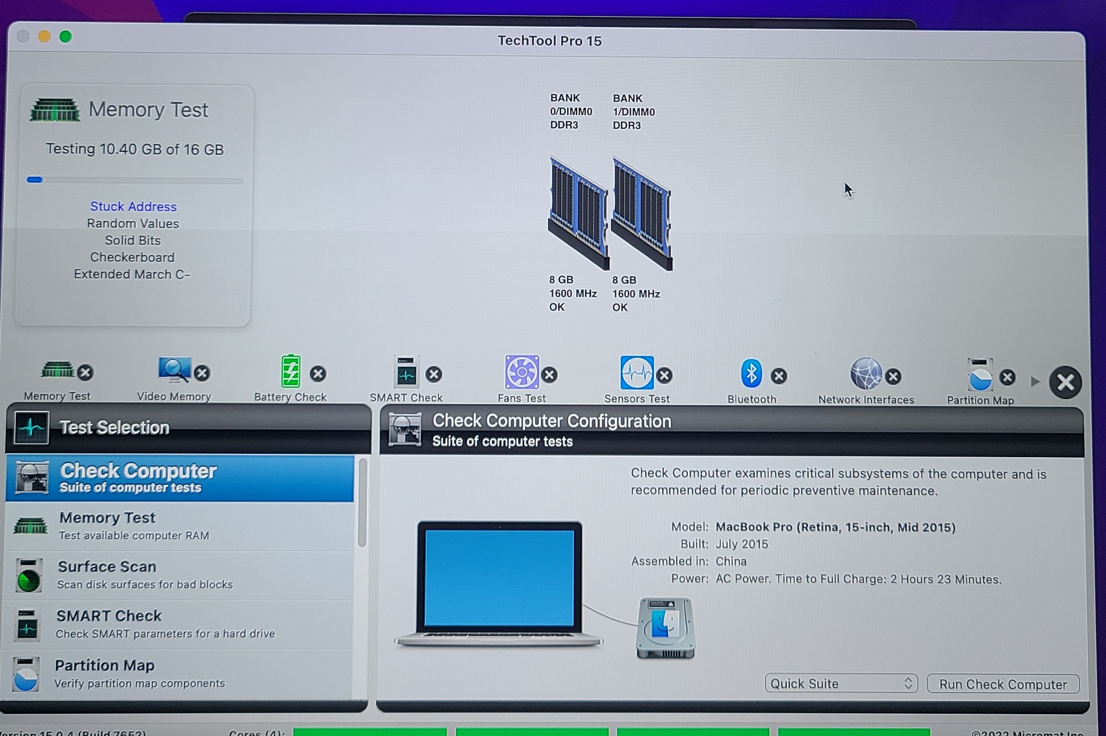Click the Battery Check icon
Image resolution: width=1106 pixels, height=736 pixels.
(290, 371)
